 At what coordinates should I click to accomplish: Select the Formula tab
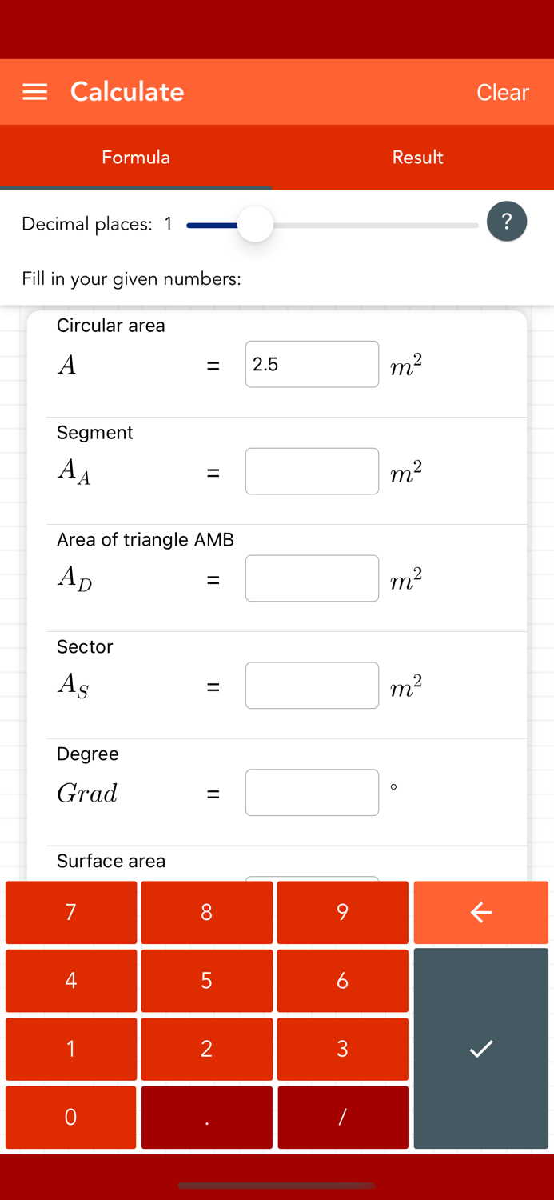click(x=136, y=158)
